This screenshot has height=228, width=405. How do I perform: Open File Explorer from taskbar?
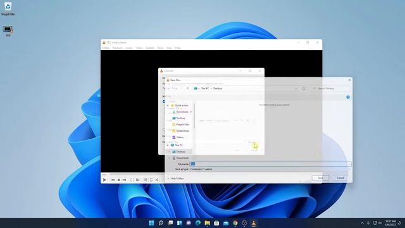click(x=207, y=223)
